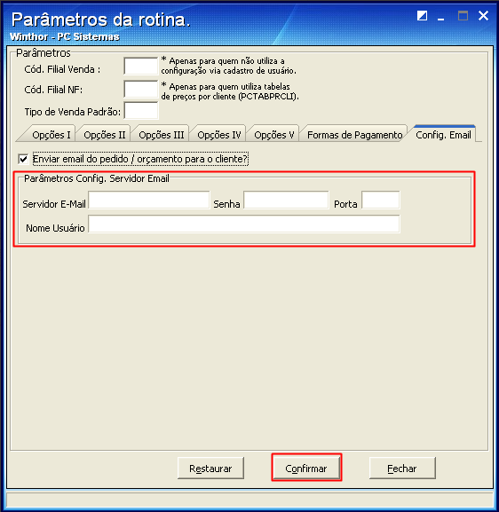Open the Formas de Pagamento tab
The width and height of the screenshot is (499, 512).
coord(354,135)
